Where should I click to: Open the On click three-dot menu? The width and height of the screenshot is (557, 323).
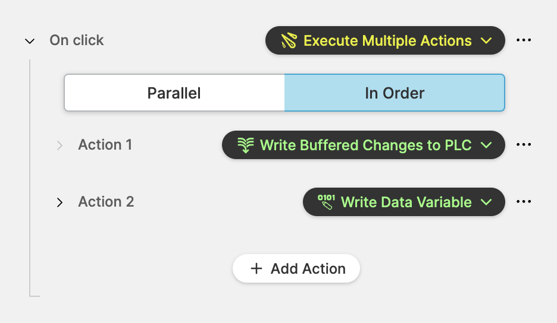524,40
